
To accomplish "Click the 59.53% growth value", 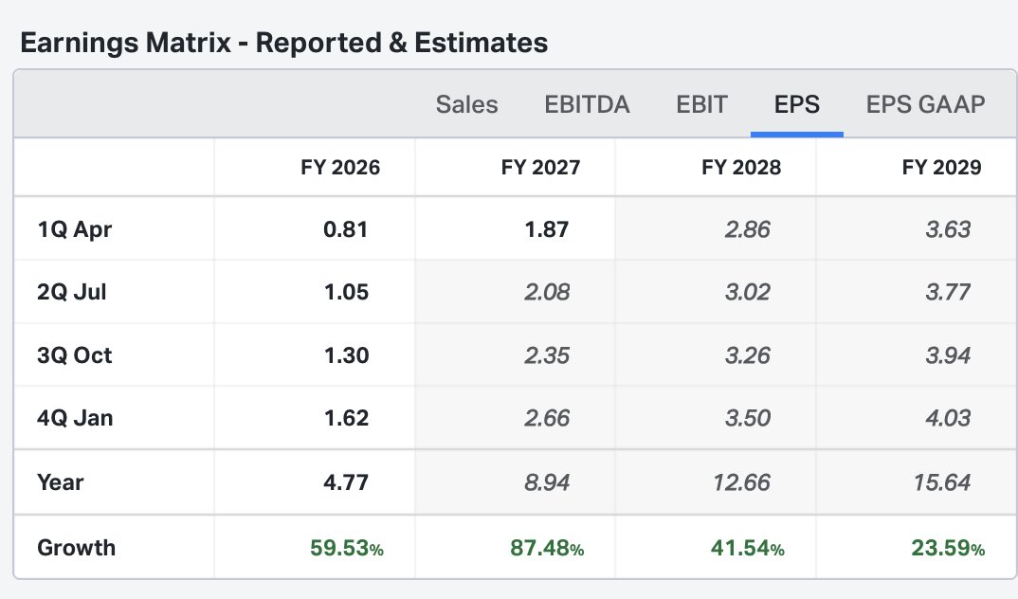I will click(x=347, y=548).
